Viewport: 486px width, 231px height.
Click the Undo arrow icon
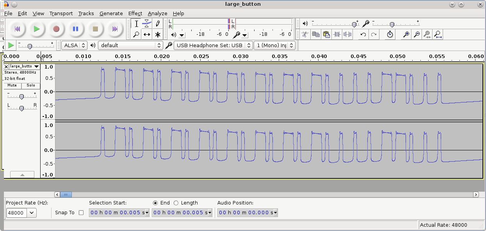tap(363, 34)
